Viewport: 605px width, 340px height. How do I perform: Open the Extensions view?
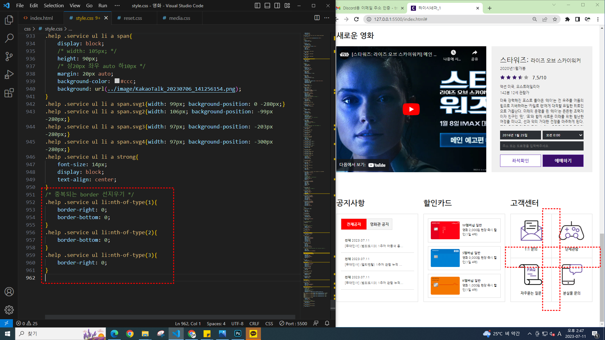pos(9,93)
